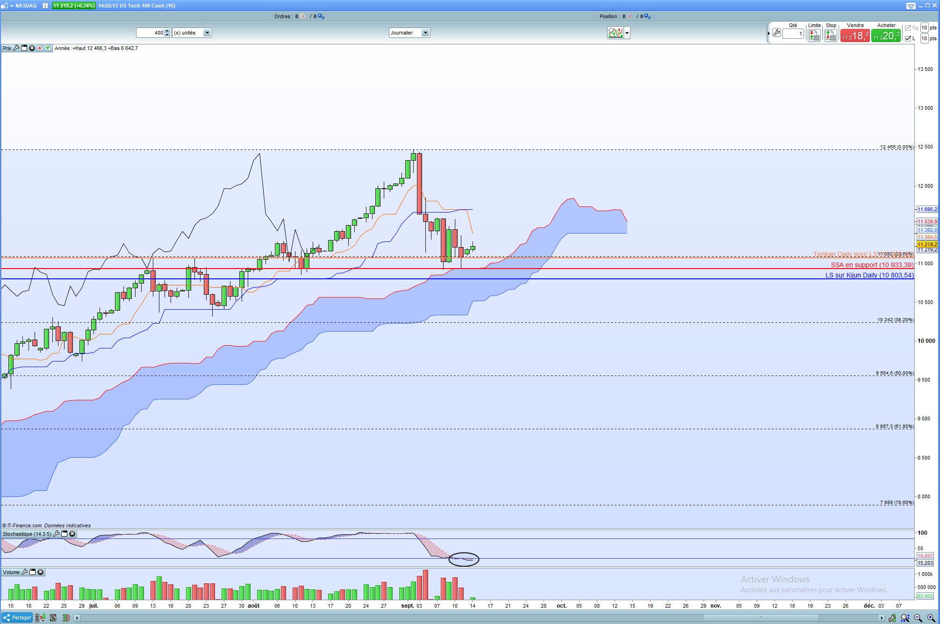Open Stochastique indicator settings wrench
The height and width of the screenshot is (624, 940).
(57, 534)
